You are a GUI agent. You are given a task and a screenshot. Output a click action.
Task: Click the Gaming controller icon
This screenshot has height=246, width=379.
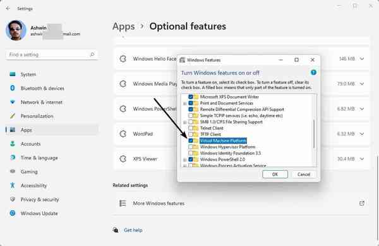(13, 171)
